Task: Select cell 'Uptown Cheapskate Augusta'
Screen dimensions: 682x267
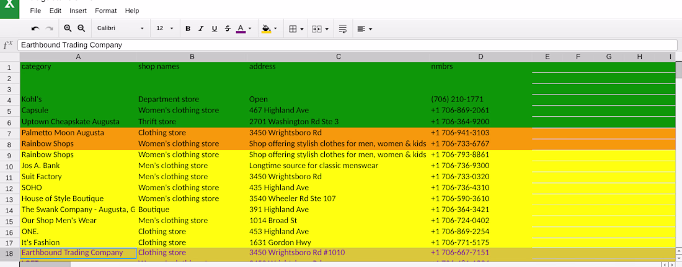Action: click(x=78, y=122)
